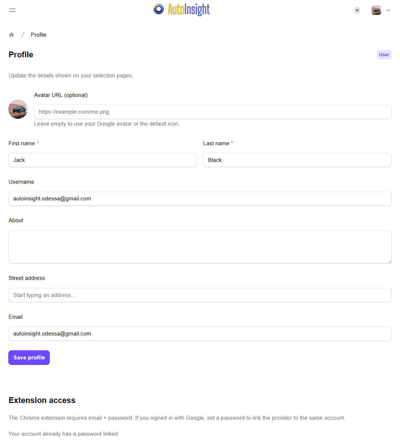
Task: Click the Profile page heading
Action: 21,54
